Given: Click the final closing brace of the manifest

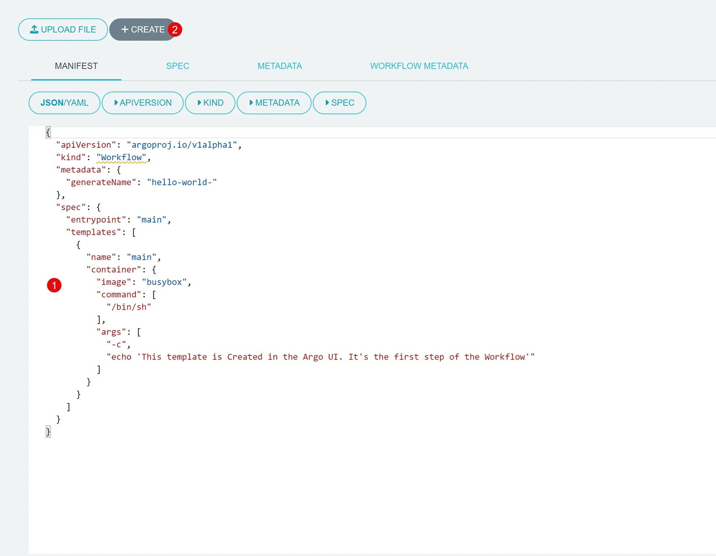Looking at the screenshot, I should [x=48, y=432].
